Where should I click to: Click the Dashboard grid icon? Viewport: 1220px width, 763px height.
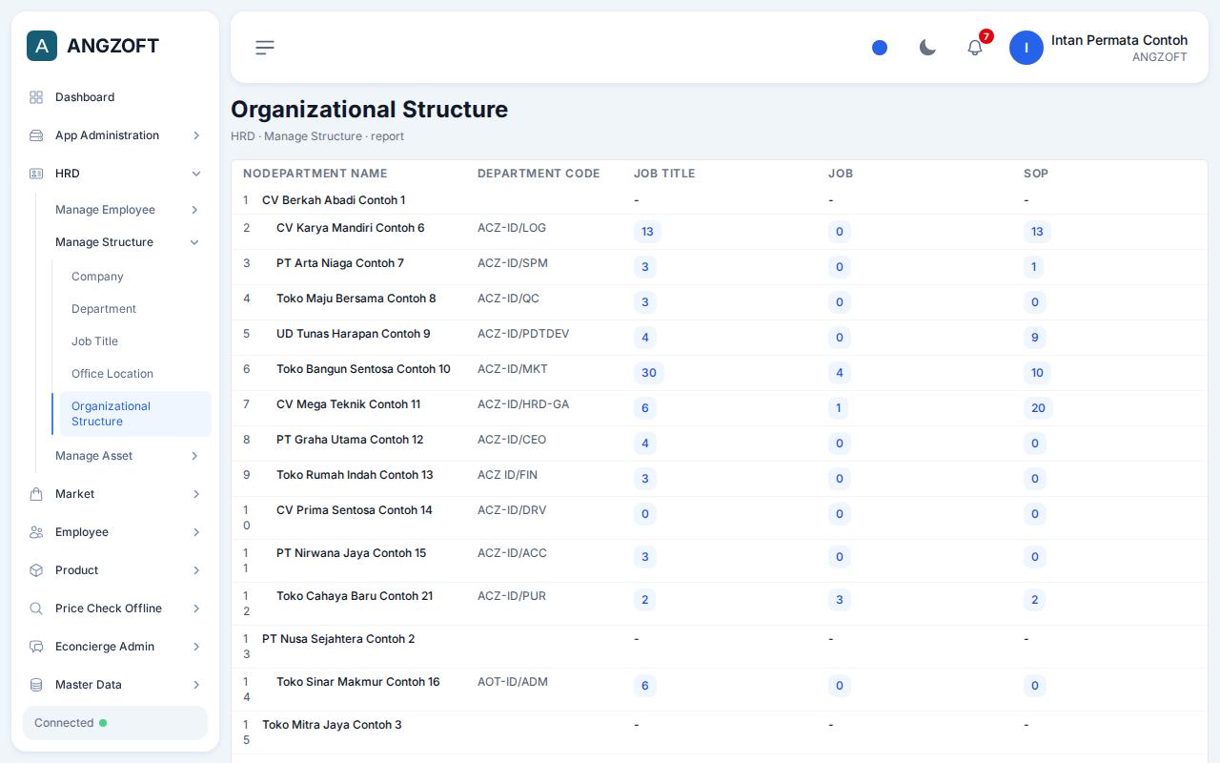36,97
